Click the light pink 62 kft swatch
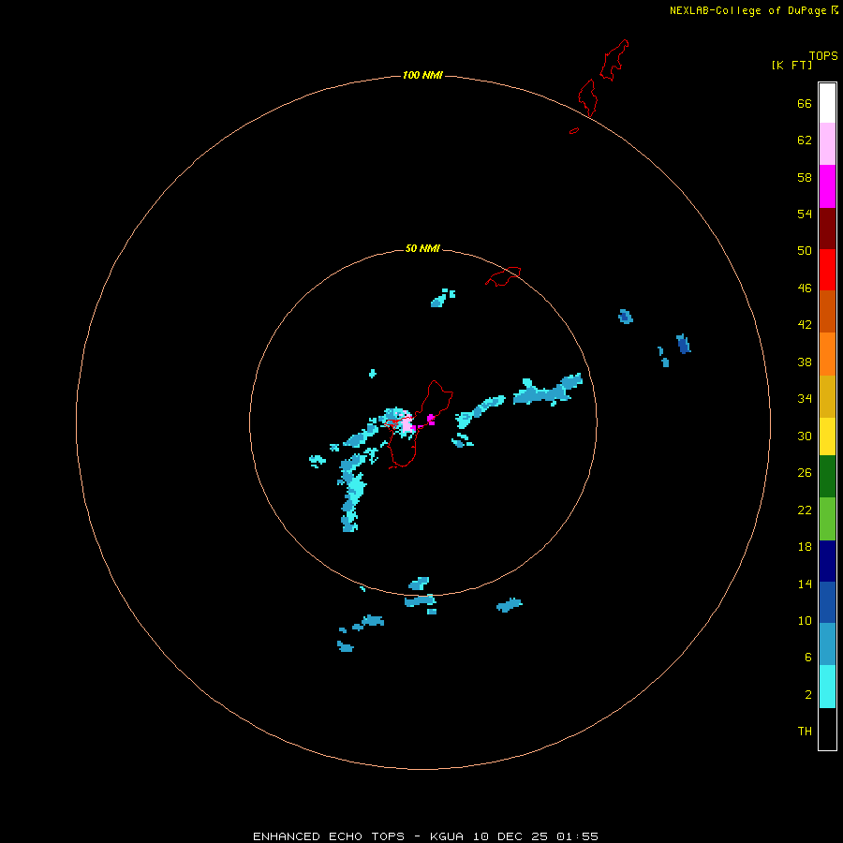Viewport: 843px width, 843px height. click(x=827, y=143)
